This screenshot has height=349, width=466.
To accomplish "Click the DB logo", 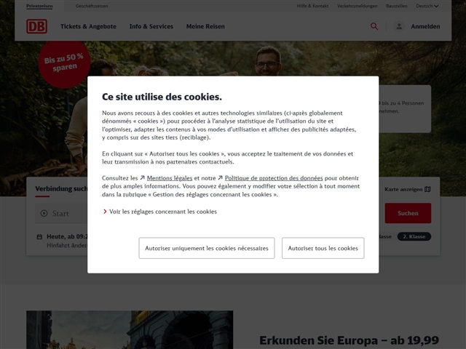I will [37, 26].
